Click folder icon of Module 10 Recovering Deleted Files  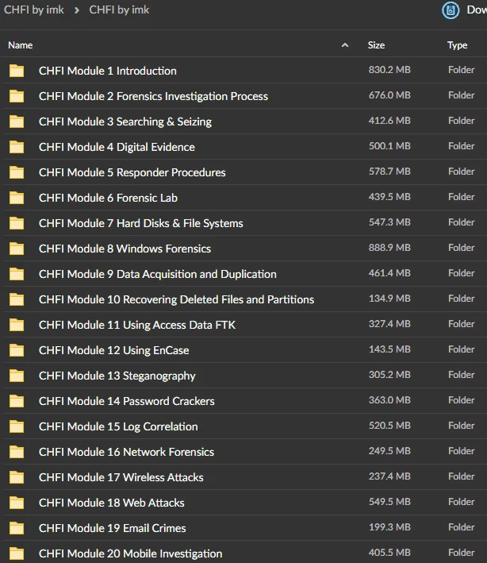[x=17, y=299]
